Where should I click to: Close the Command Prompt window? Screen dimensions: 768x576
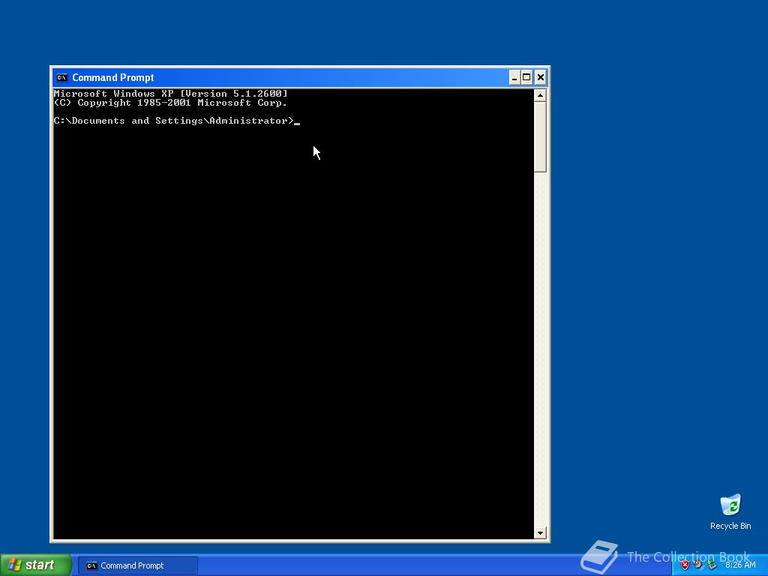pyautogui.click(x=540, y=77)
